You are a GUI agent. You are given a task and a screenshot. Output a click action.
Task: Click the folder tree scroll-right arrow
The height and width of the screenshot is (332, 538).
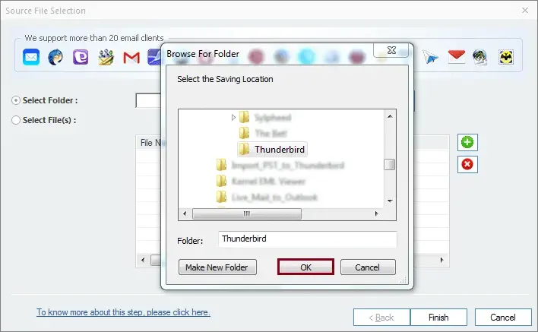tap(376, 213)
